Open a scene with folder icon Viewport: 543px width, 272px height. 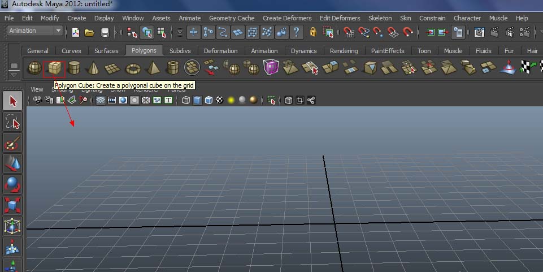click(x=89, y=33)
